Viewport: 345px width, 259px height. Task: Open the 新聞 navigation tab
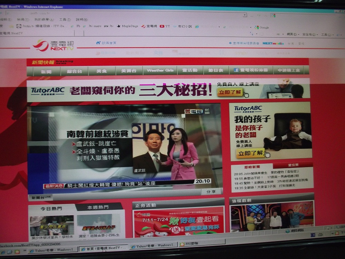point(46,71)
